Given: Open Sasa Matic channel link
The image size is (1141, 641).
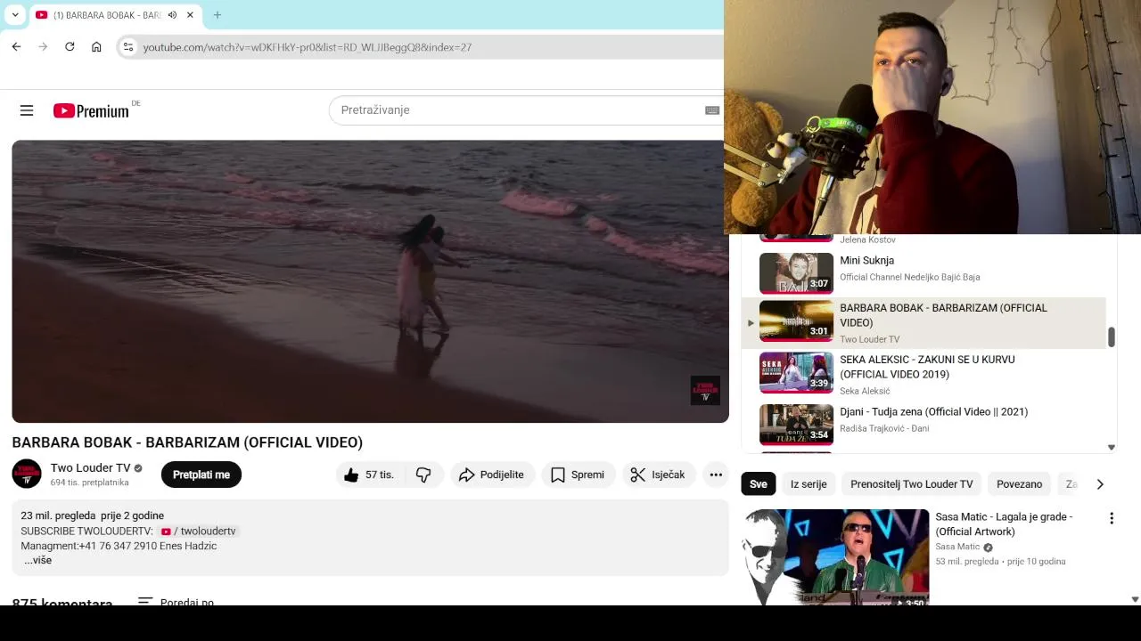Looking at the screenshot, I should [x=957, y=547].
